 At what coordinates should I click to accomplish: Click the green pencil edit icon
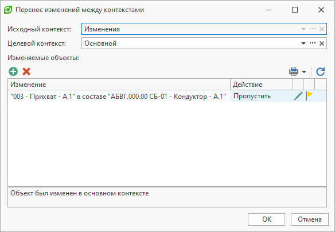[298, 96]
